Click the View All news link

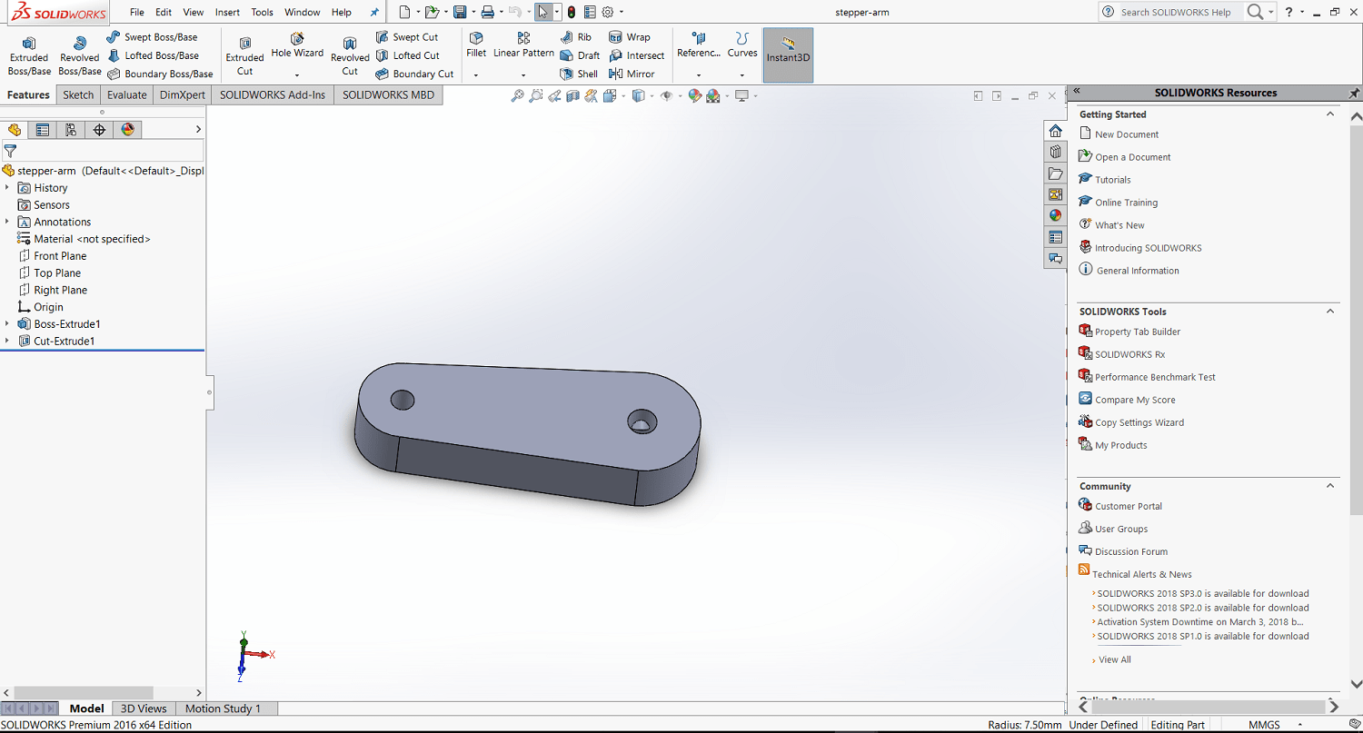1115,659
